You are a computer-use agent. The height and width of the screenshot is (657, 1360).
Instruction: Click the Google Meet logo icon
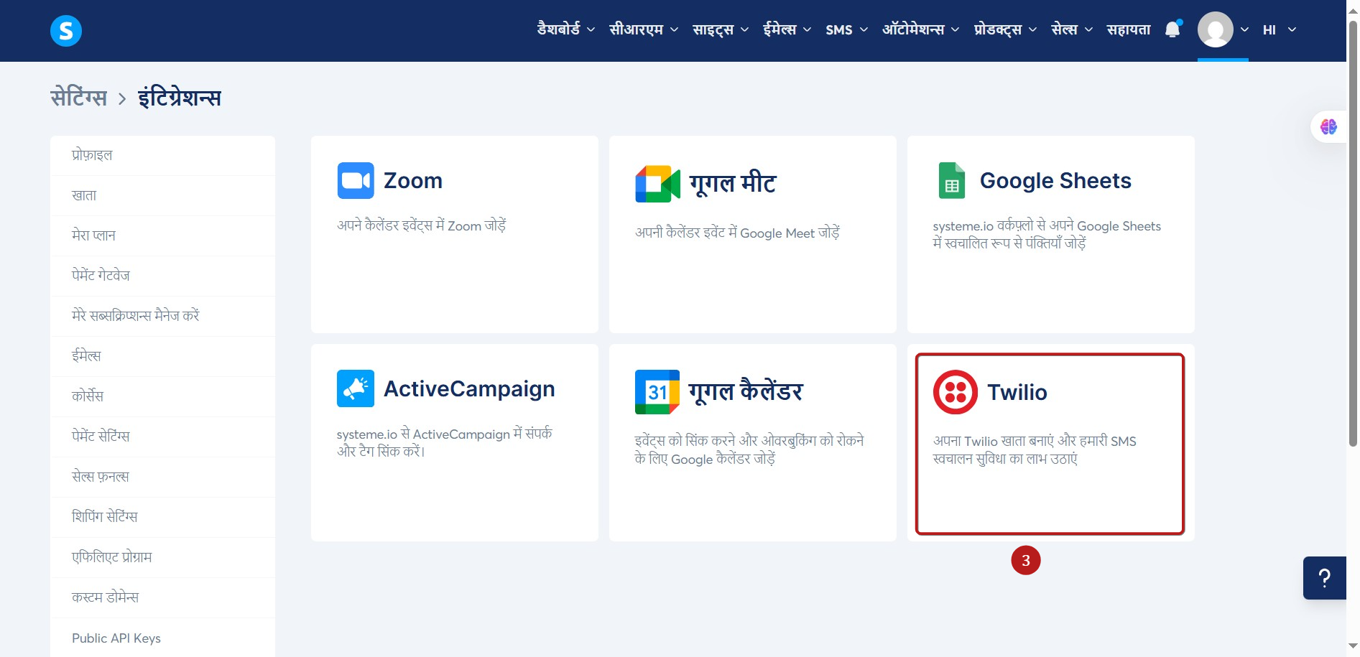click(x=657, y=184)
